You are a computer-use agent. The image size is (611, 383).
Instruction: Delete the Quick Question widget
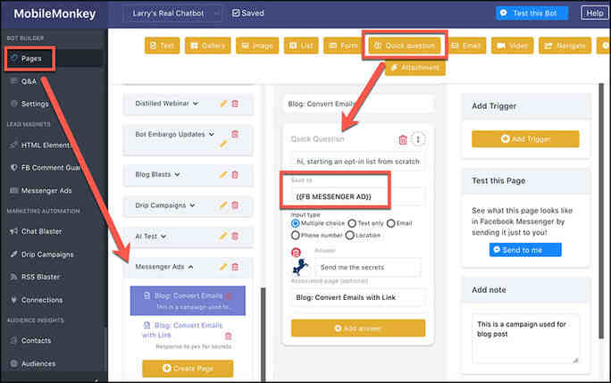click(x=403, y=139)
